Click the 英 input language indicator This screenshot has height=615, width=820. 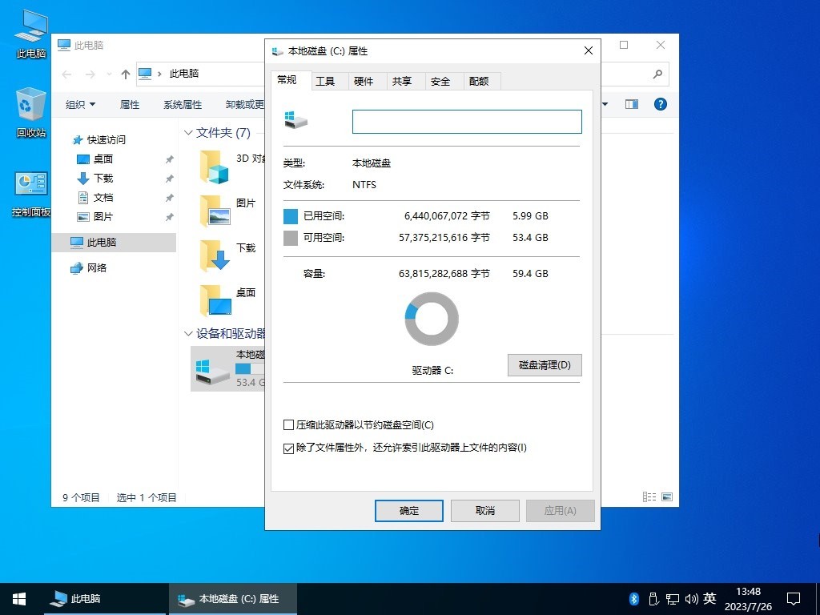tap(709, 598)
